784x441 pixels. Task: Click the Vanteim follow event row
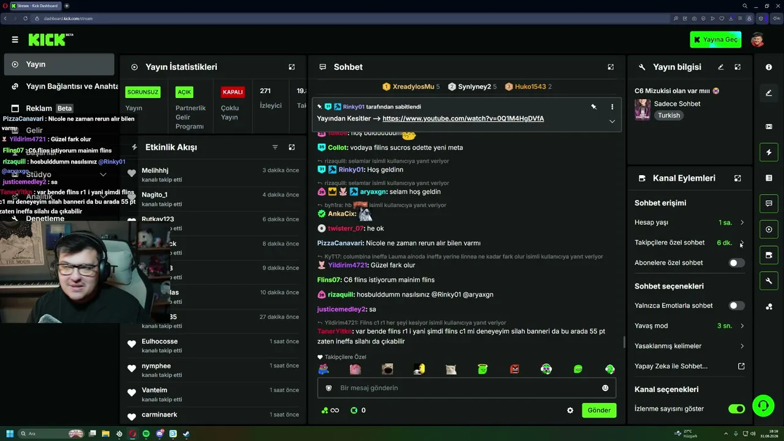(x=213, y=394)
